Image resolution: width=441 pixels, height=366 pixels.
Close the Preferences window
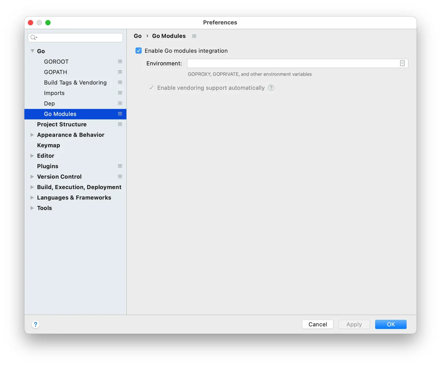point(31,23)
